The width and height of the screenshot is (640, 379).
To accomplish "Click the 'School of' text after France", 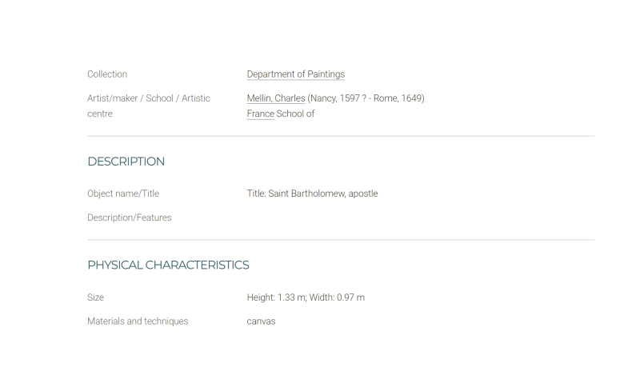I will (295, 114).
